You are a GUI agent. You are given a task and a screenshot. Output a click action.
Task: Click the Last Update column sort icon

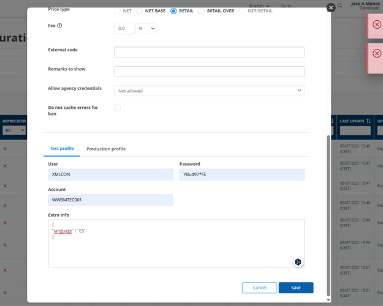(368, 121)
